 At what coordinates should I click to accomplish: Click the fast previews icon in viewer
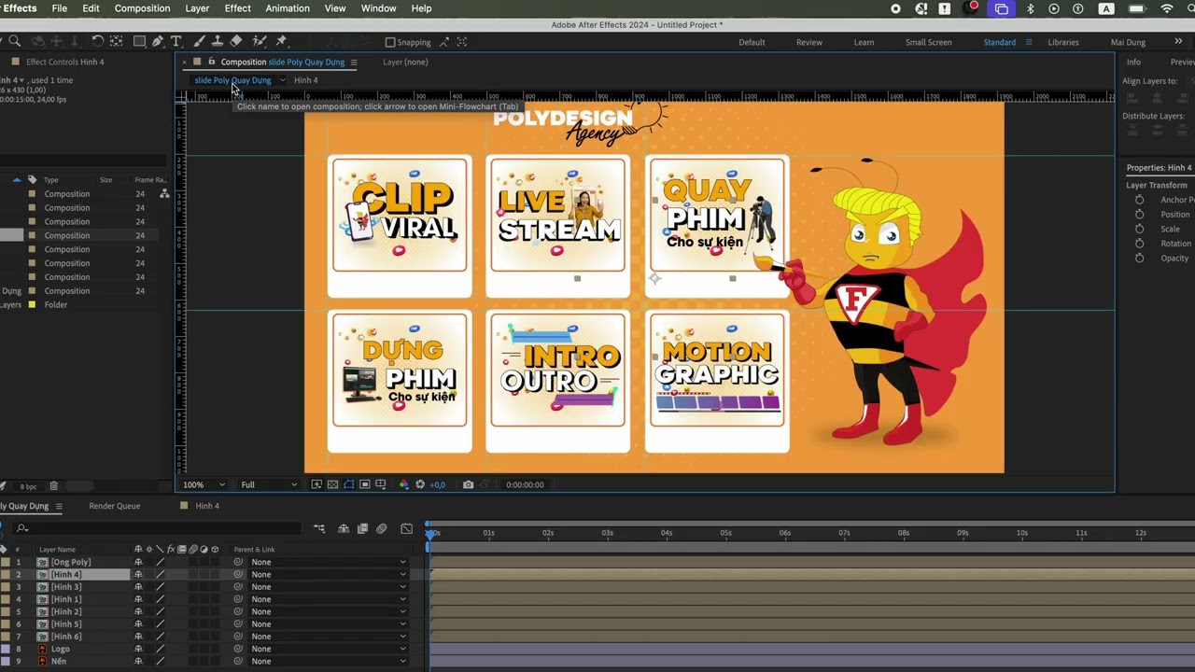pyautogui.click(x=316, y=484)
